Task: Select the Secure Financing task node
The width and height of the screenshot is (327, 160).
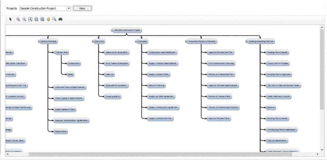Action: pos(157,85)
